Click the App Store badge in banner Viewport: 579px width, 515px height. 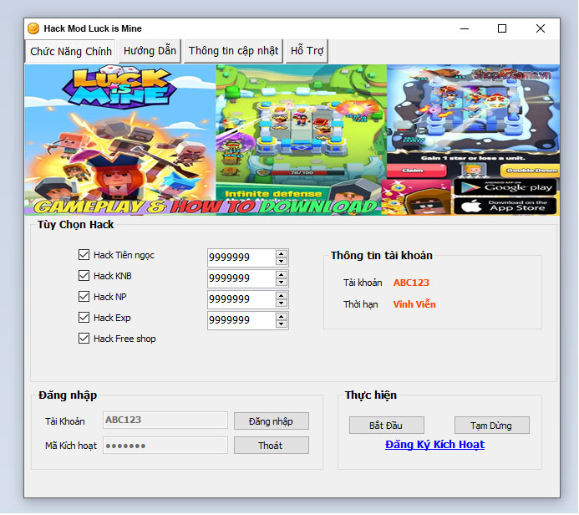505,207
